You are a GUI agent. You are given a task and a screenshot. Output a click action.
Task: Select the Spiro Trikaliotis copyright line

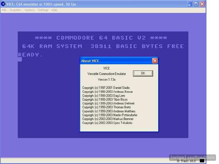(x=107, y=123)
